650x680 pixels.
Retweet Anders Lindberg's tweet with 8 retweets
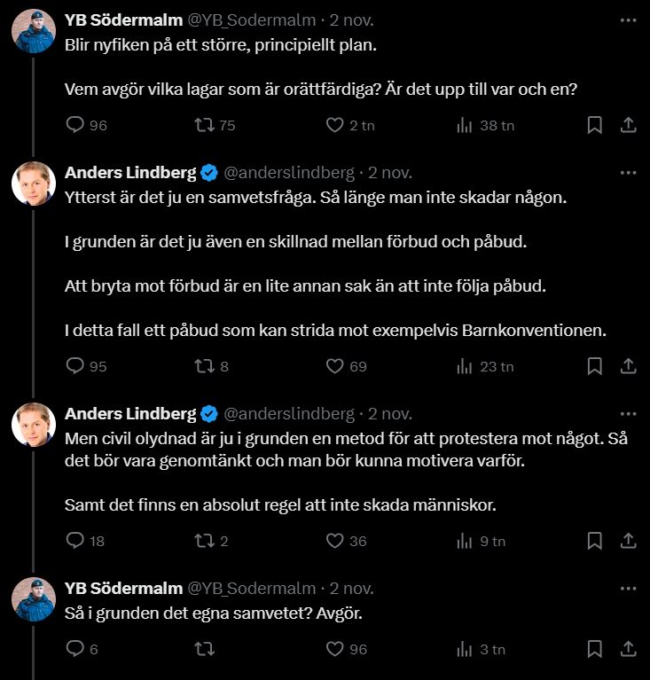(x=204, y=365)
